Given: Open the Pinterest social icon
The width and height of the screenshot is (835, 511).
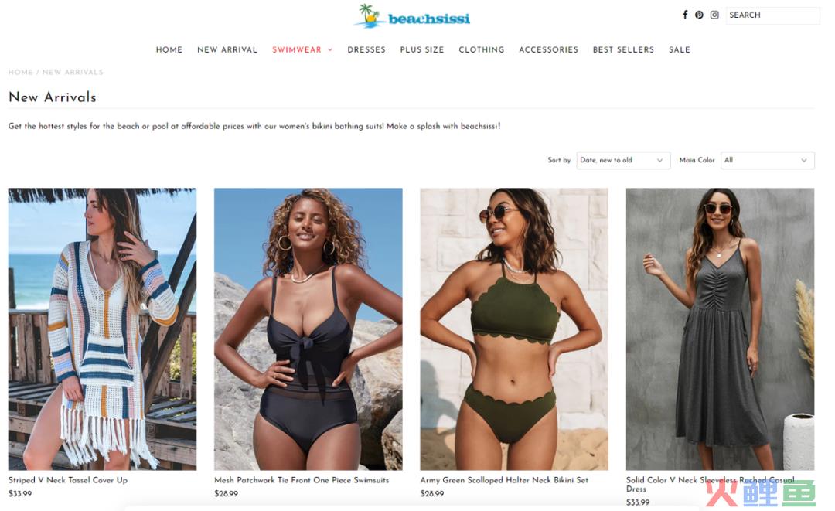Looking at the screenshot, I should tap(699, 15).
